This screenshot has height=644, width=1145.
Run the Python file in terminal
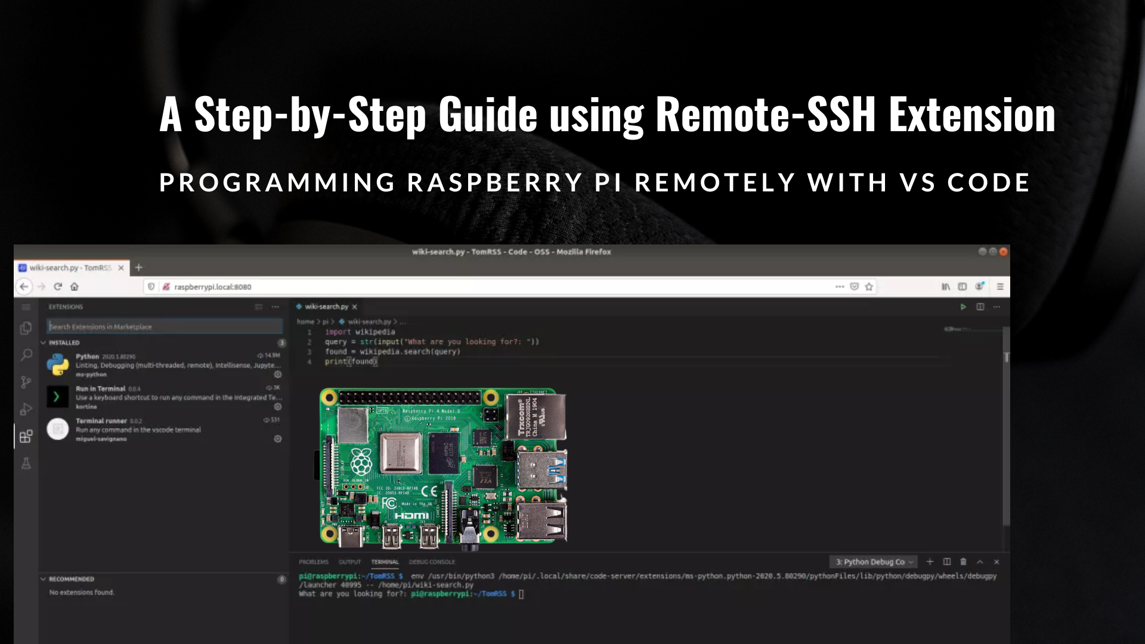tap(963, 306)
